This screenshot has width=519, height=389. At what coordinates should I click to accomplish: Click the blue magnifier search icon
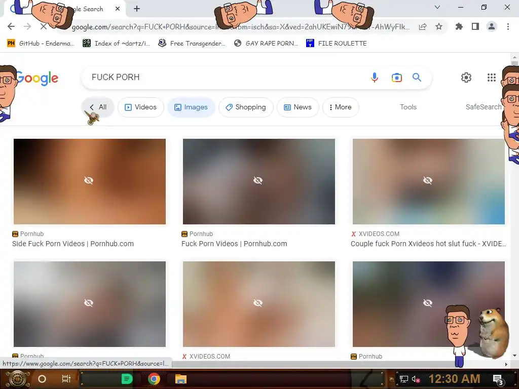pyautogui.click(x=417, y=77)
